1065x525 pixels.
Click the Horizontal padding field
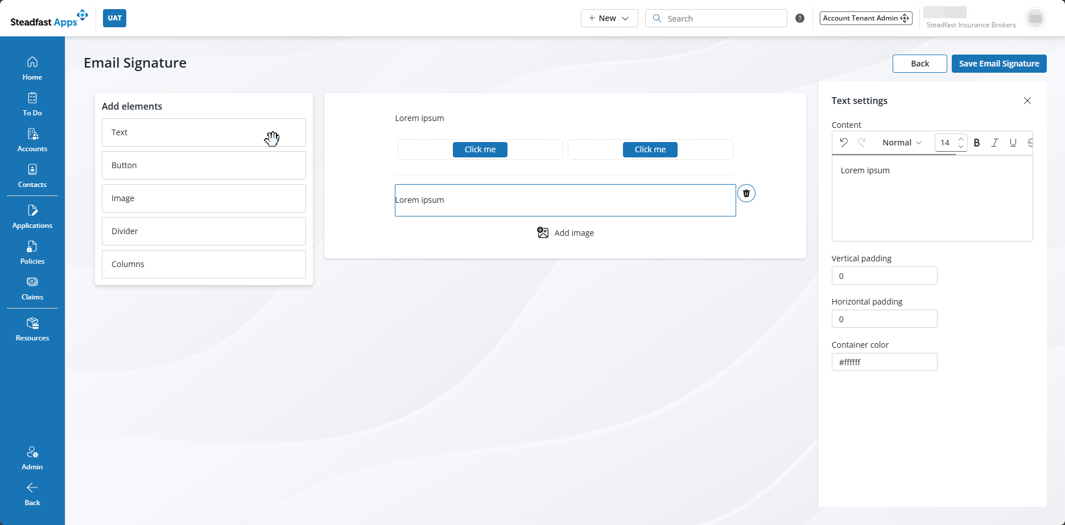pos(884,319)
